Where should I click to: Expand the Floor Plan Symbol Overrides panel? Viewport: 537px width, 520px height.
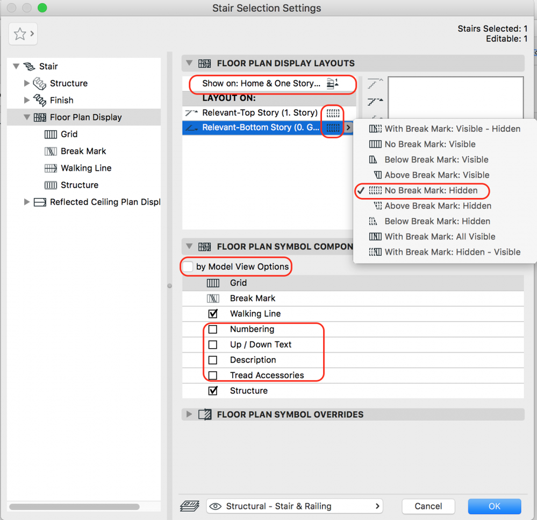tap(189, 414)
